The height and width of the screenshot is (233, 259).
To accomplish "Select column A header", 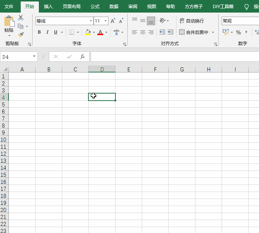I will point(22,69).
